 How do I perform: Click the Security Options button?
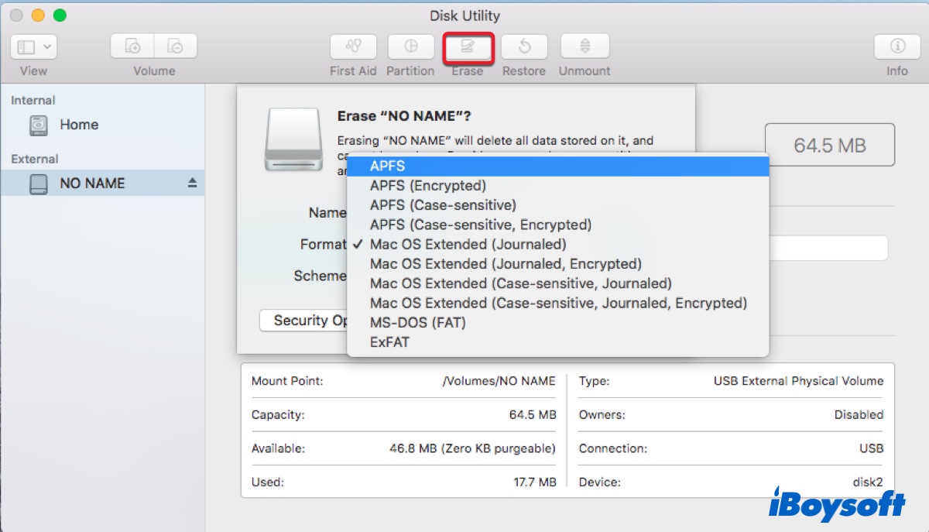click(x=306, y=321)
